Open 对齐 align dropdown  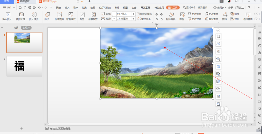[236, 19]
